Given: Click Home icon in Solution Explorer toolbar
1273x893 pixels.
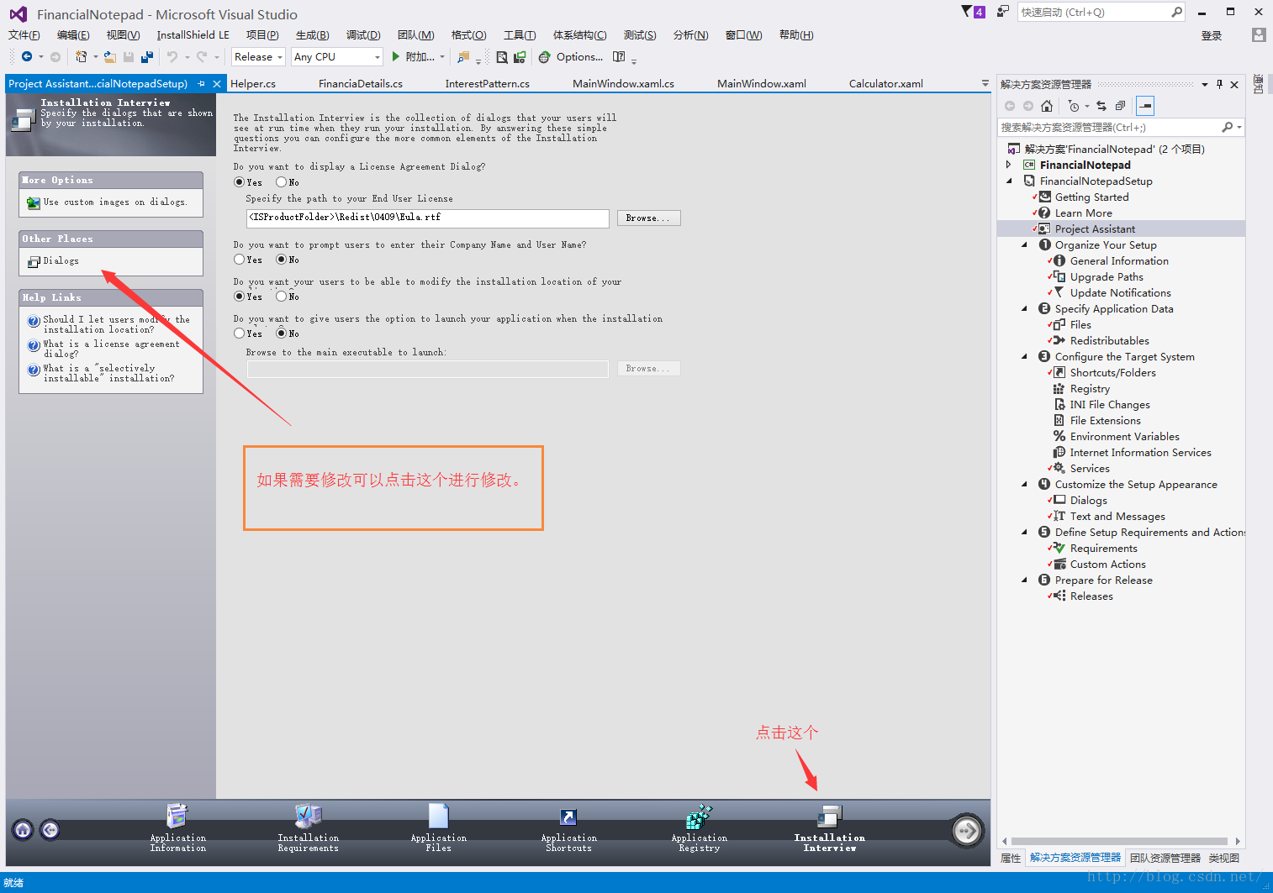Looking at the screenshot, I should (x=1047, y=106).
